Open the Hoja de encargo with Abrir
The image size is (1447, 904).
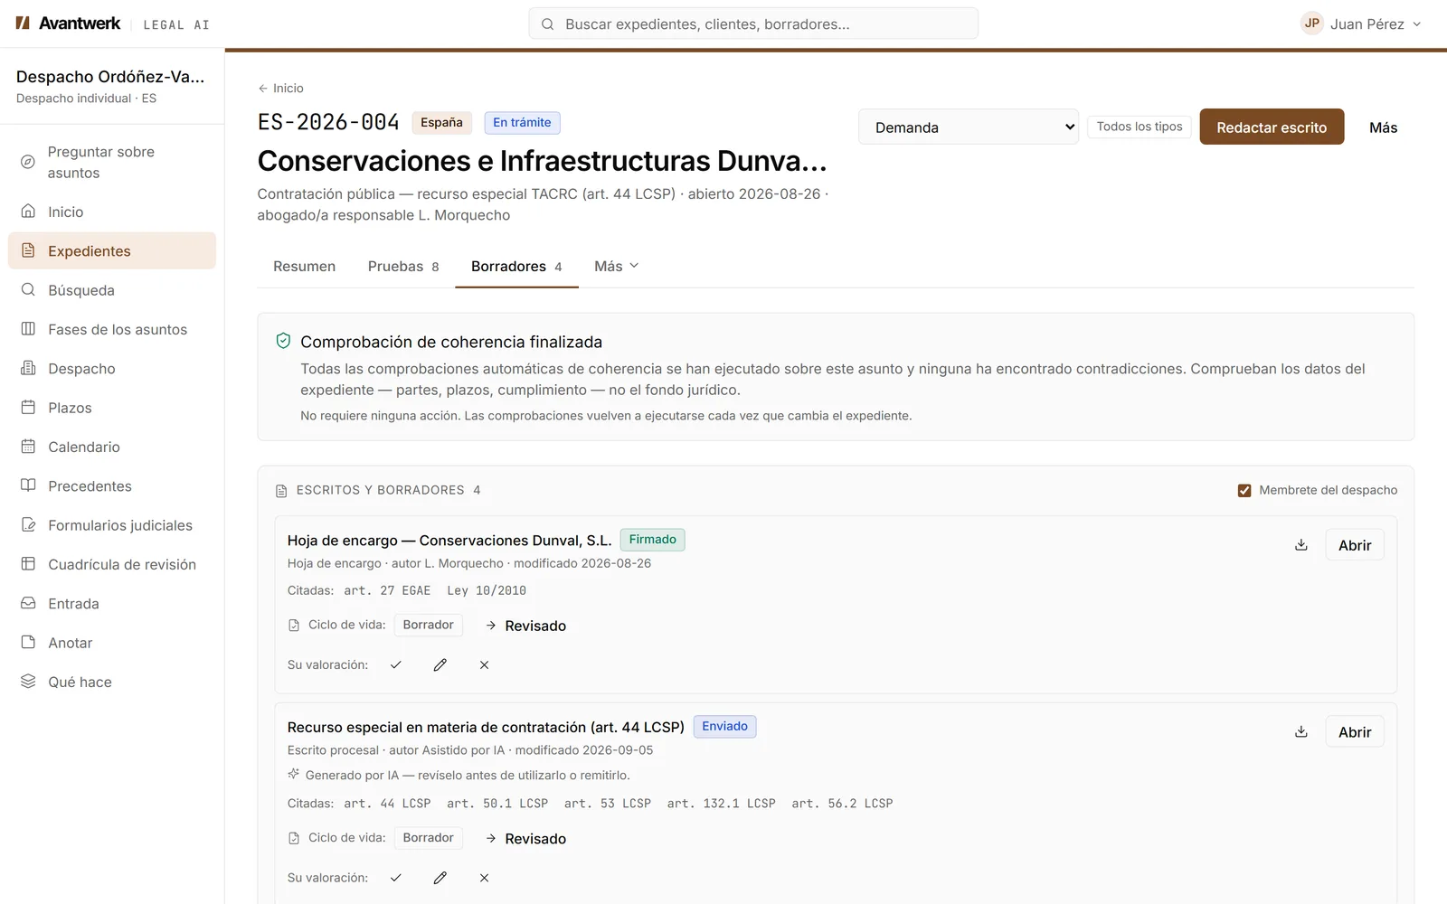1355,545
